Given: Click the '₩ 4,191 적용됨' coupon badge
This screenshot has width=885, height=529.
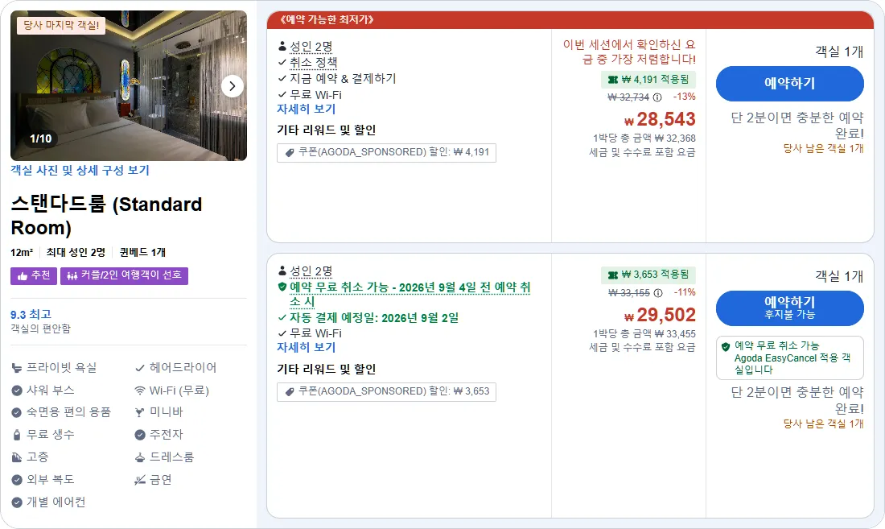Looking at the screenshot, I should [x=648, y=80].
